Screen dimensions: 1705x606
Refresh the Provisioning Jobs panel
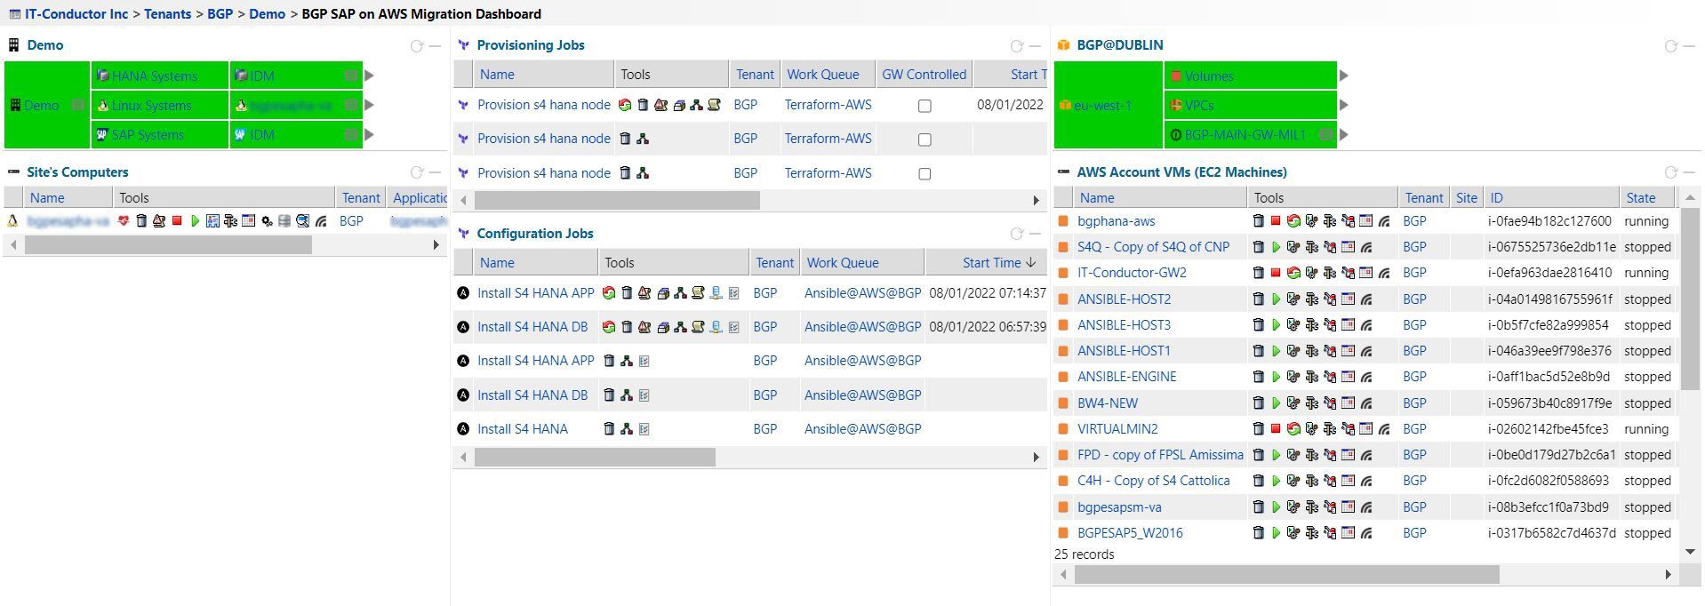(x=1016, y=46)
